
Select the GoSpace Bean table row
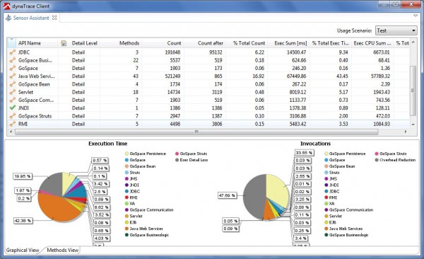(x=208, y=84)
